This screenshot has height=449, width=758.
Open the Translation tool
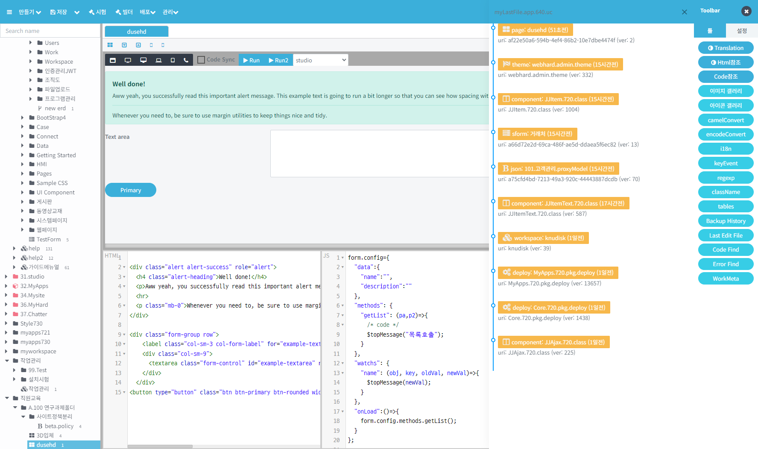pyautogui.click(x=726, y=48)
